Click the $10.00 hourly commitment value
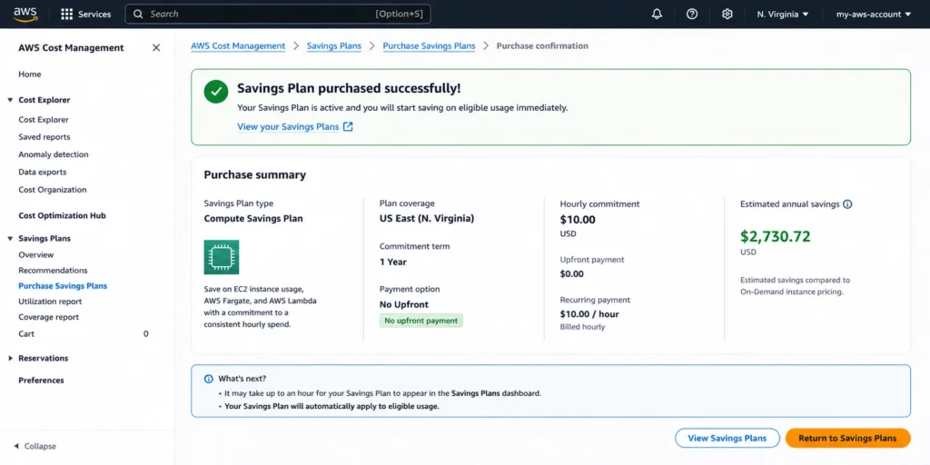930x465 pixels. (578, 220)
